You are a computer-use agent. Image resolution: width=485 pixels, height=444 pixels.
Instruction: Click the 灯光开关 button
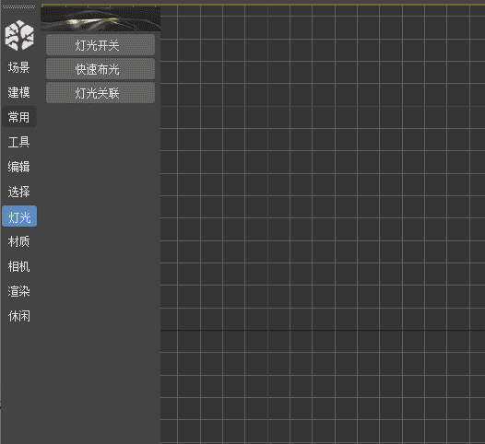(x=101, y=45)
